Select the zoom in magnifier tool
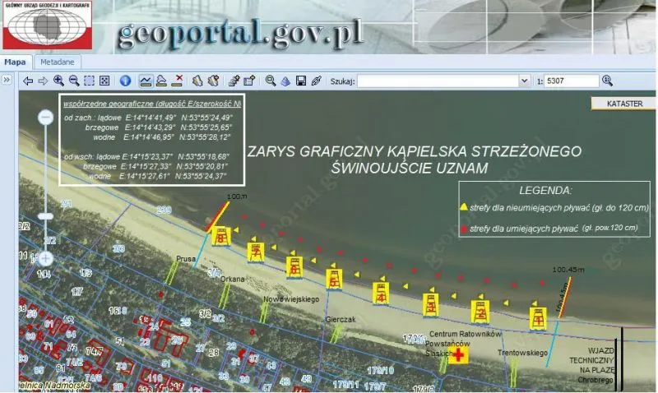658x393 pixels. tap(58, 81)
